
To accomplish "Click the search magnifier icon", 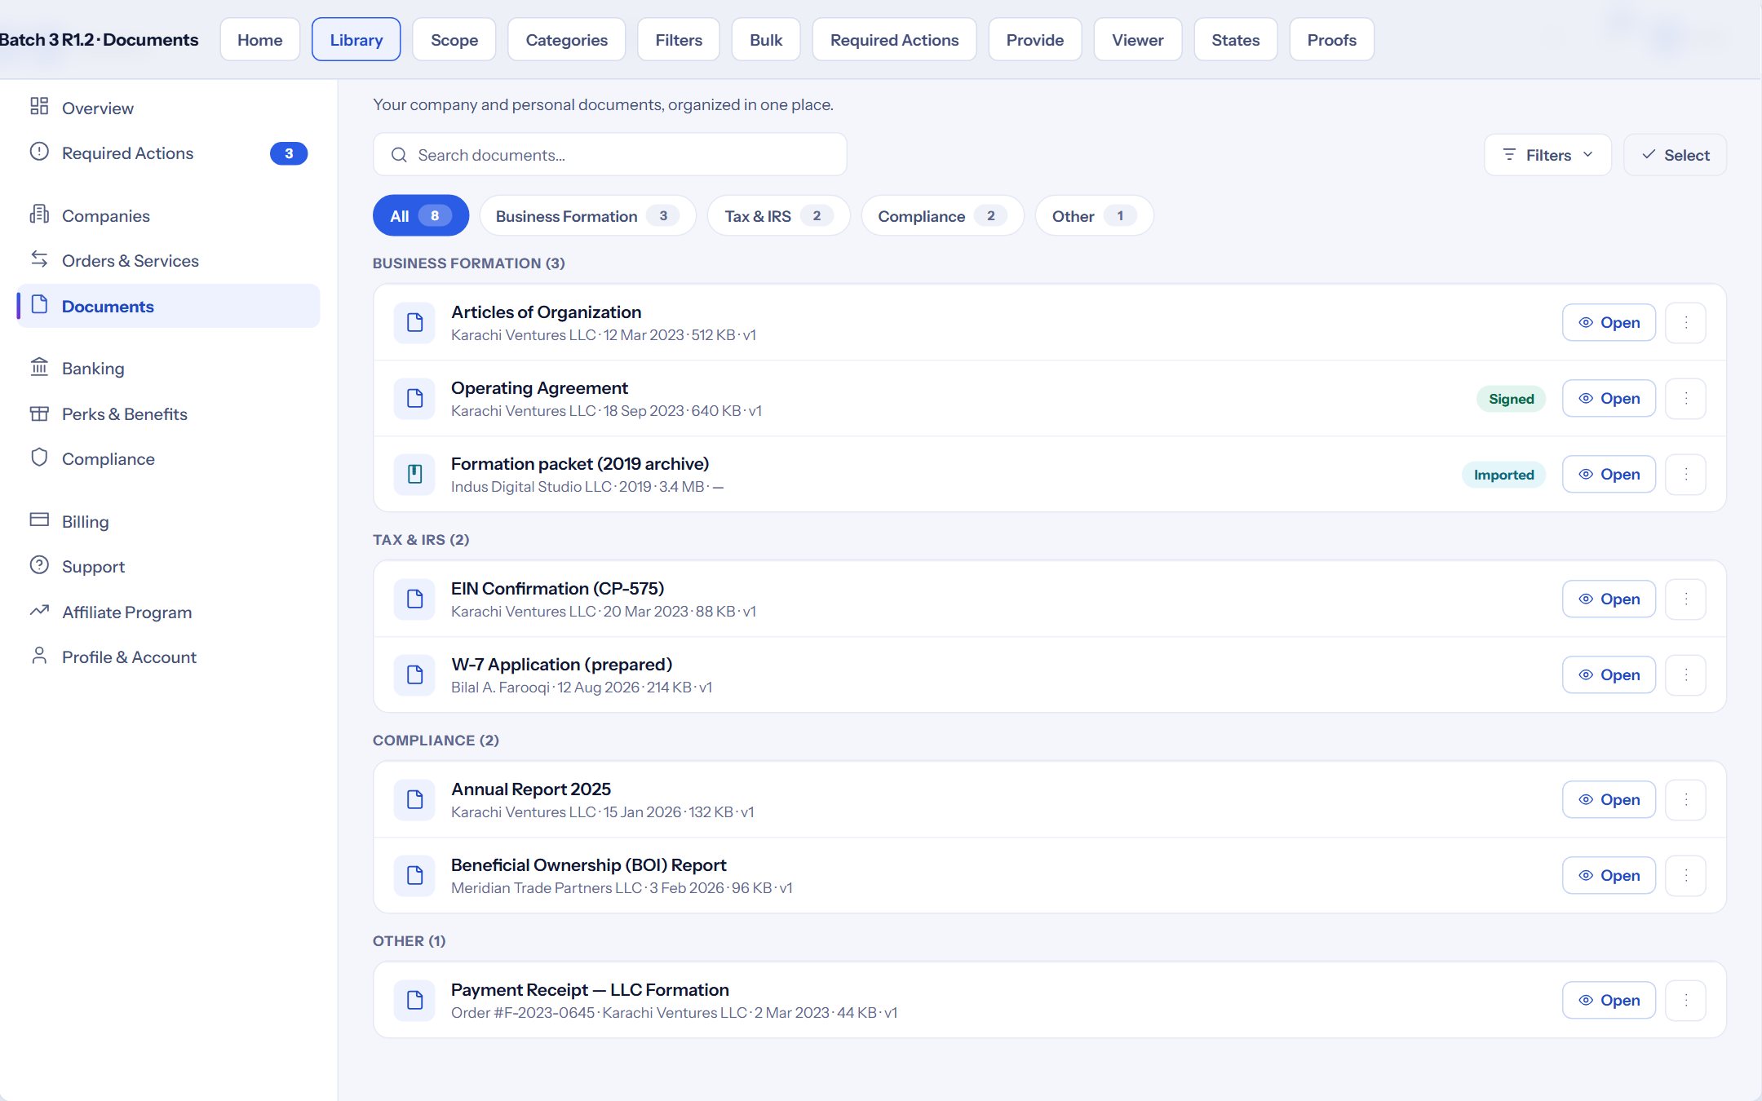I will click(399, 155).
